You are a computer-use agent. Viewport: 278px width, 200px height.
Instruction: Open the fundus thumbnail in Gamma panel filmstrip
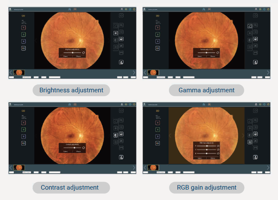[153, 72]
